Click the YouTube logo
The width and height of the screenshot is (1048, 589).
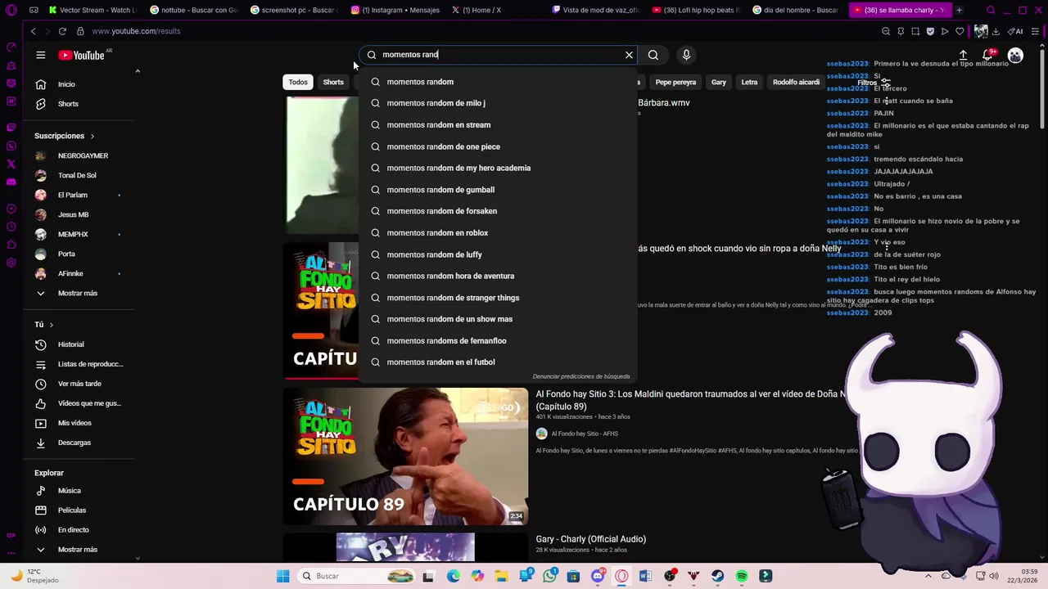coord(81,55)
